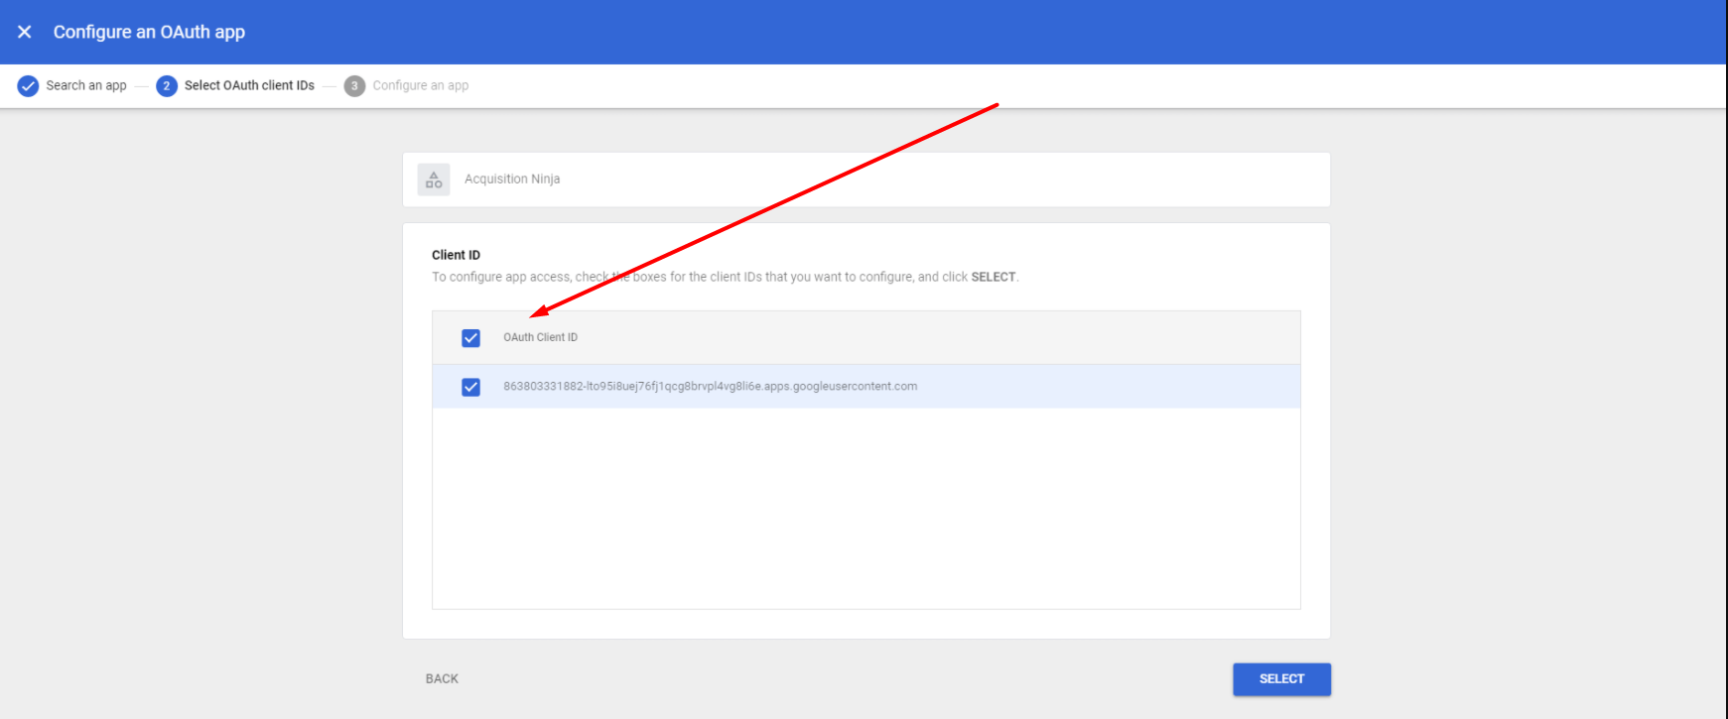Close the Configure an OAuth app dialog
Screen dimensions: 1728x719
click(25, 32)
